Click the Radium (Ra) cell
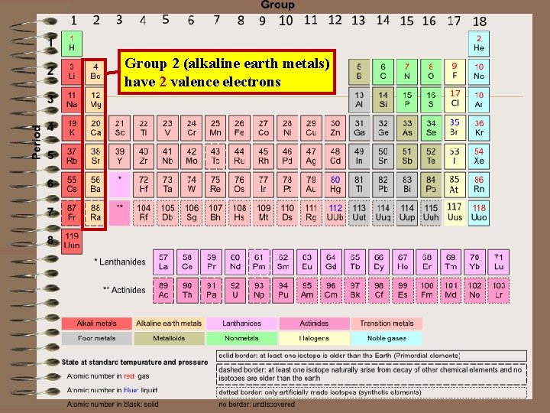The image size is (550, 413). pyautogui.click(x=95, y=213)
